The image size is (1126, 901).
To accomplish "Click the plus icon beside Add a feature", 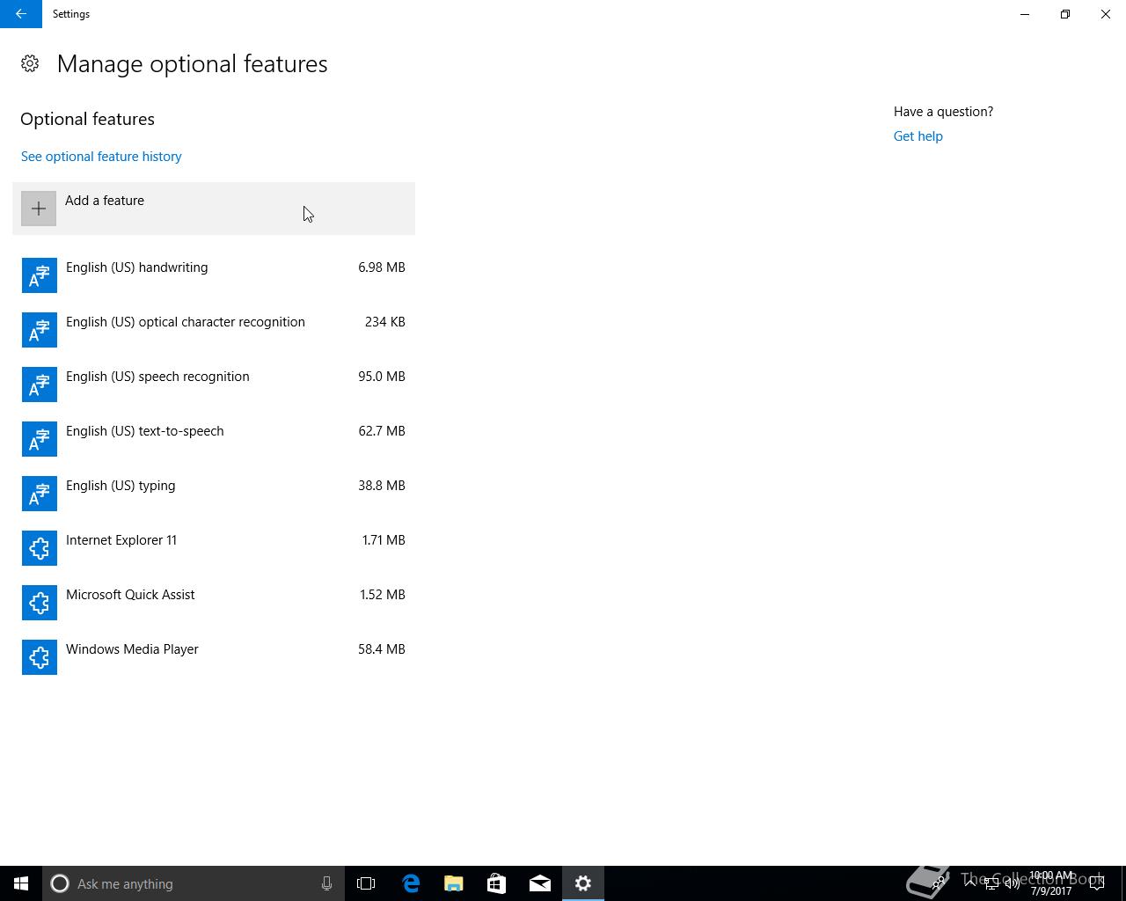I will pyautogui.click(x=39, y=209).
